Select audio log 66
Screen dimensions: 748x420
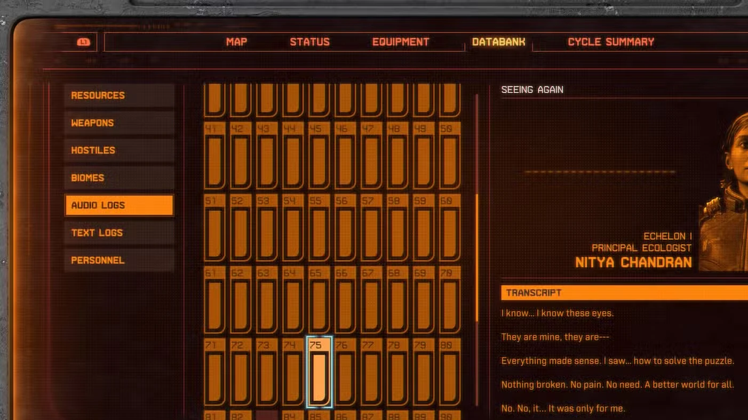[345, 300]
